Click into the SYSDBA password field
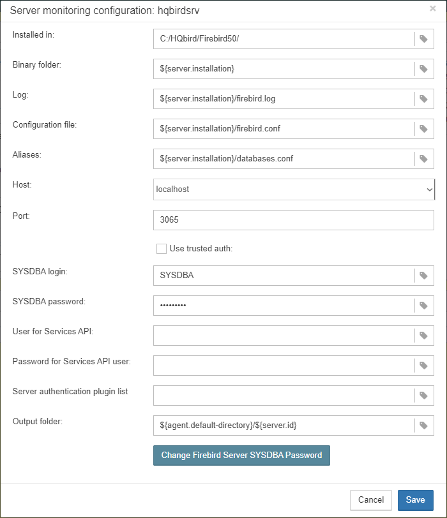The width and height of the screenshot is (447, 518). pos(284,306)
